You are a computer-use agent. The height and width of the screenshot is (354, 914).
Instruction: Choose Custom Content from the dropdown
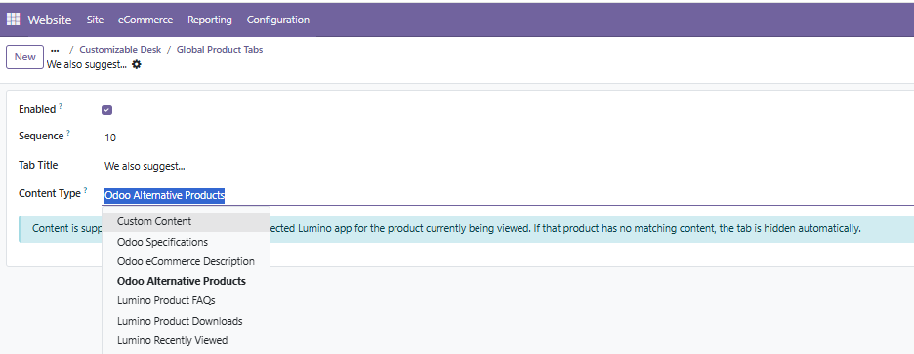click(186, 221)
